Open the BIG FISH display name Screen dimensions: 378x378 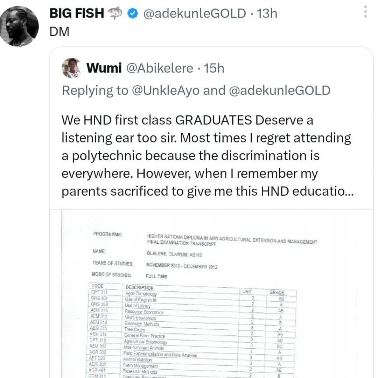click(x=77, y=13)
